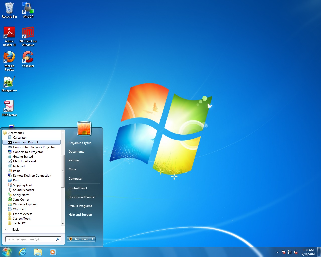Collapse the Accessories folder
This screenshot has width=321, height=257.
coord(16,133)
